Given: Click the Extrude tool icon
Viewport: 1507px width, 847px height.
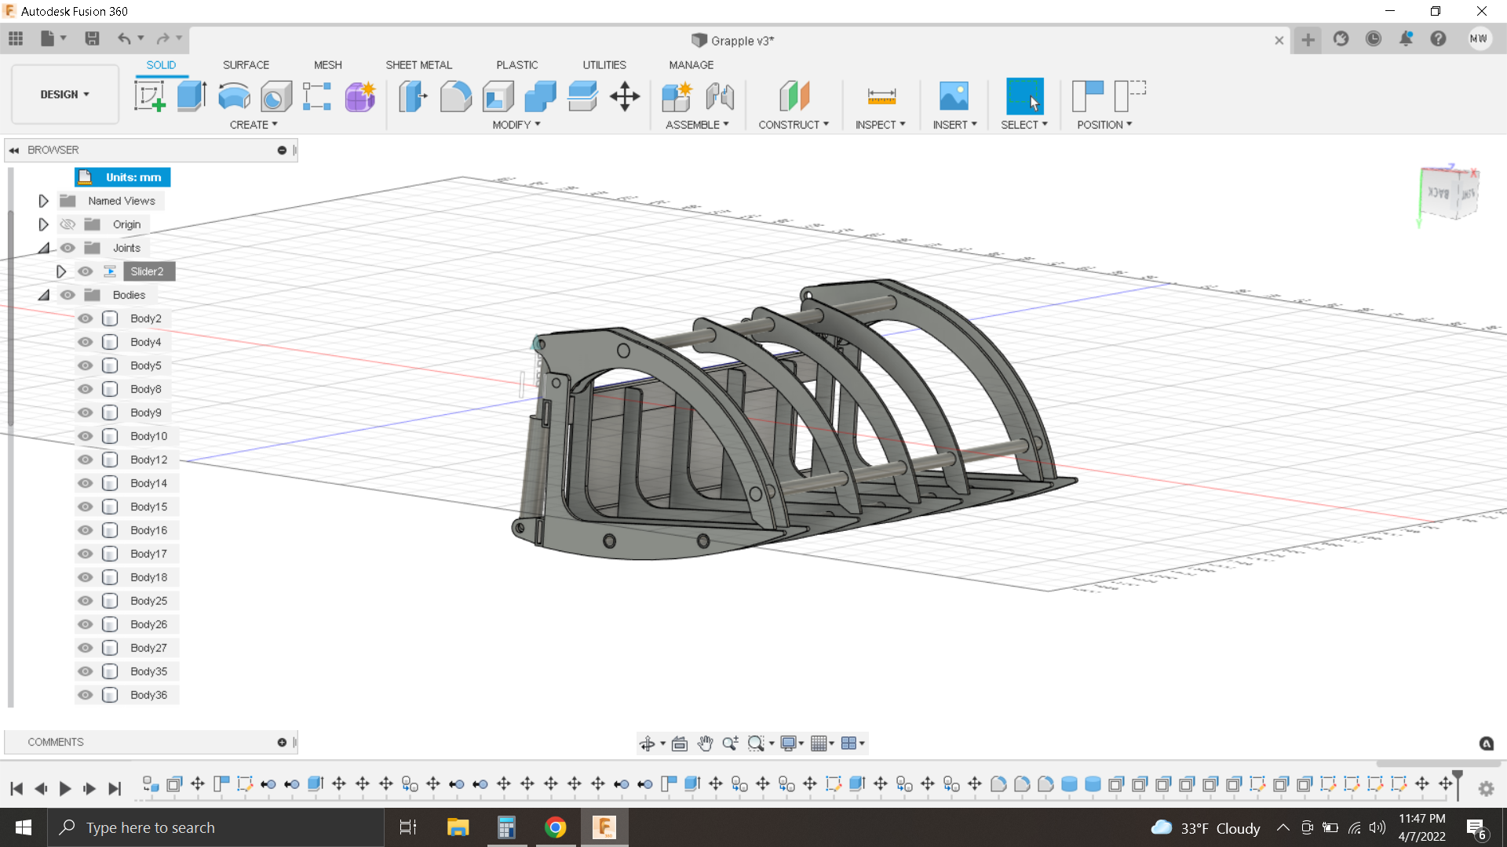Looking at the screenshot, I should tap(192, 96).
